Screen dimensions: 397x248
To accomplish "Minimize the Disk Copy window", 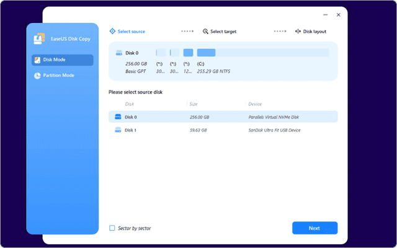I will click(326, 15).
